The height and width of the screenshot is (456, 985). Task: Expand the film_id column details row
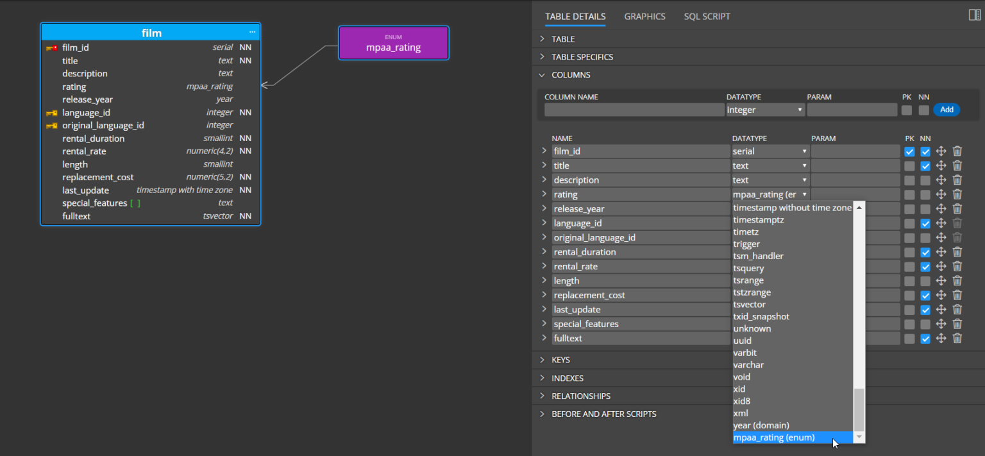544,151
